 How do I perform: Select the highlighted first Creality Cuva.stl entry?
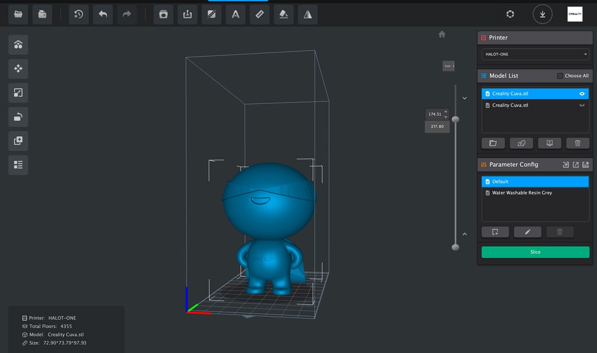click(535, 94)
